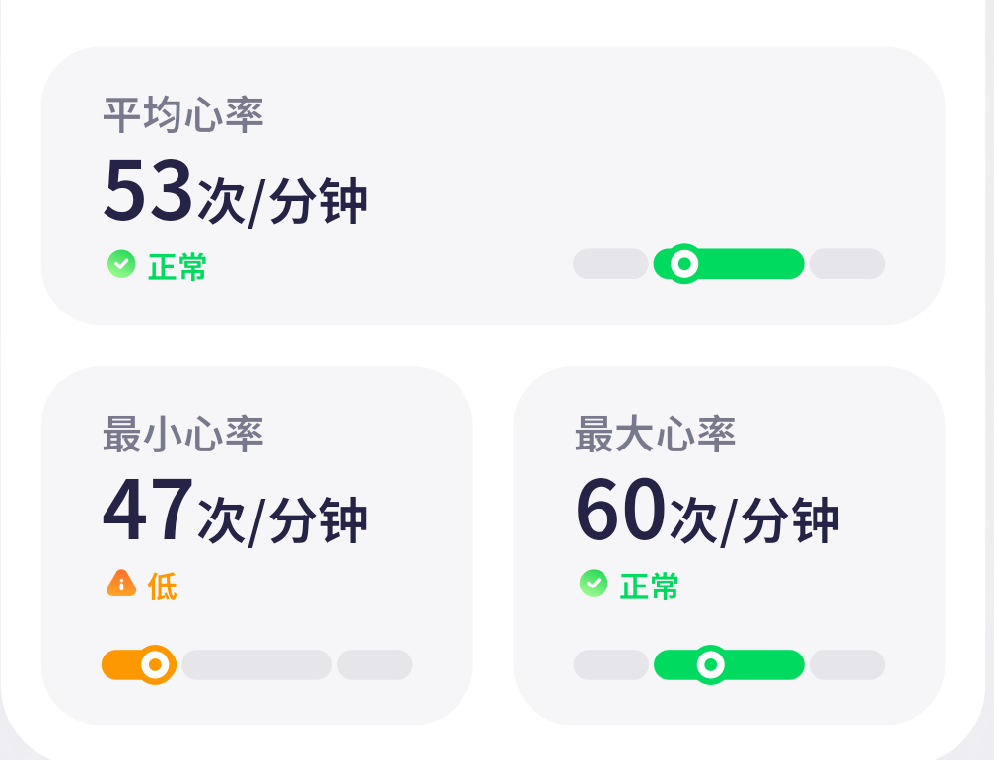Click the 60次/分钟 value
994x760 pixels.
click(707, 511)
